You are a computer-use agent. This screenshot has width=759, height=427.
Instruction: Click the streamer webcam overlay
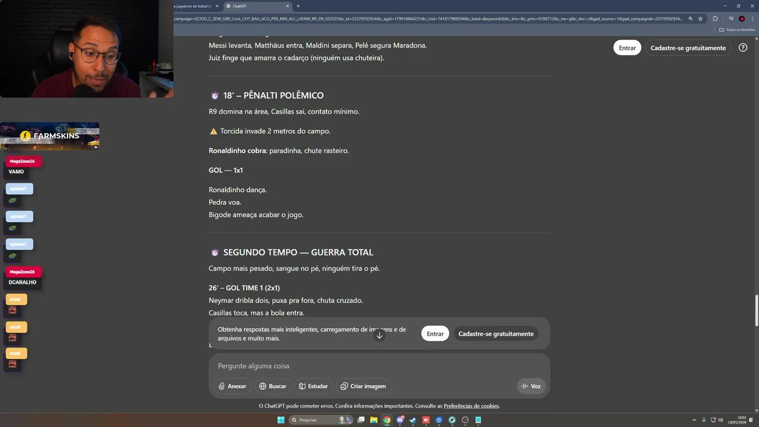87,49
